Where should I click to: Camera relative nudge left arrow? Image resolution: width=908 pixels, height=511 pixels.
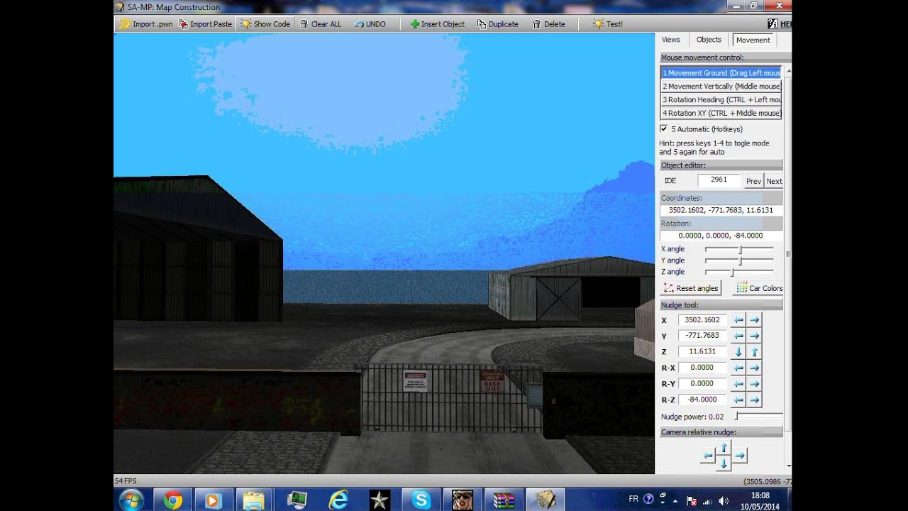(708, 456)
